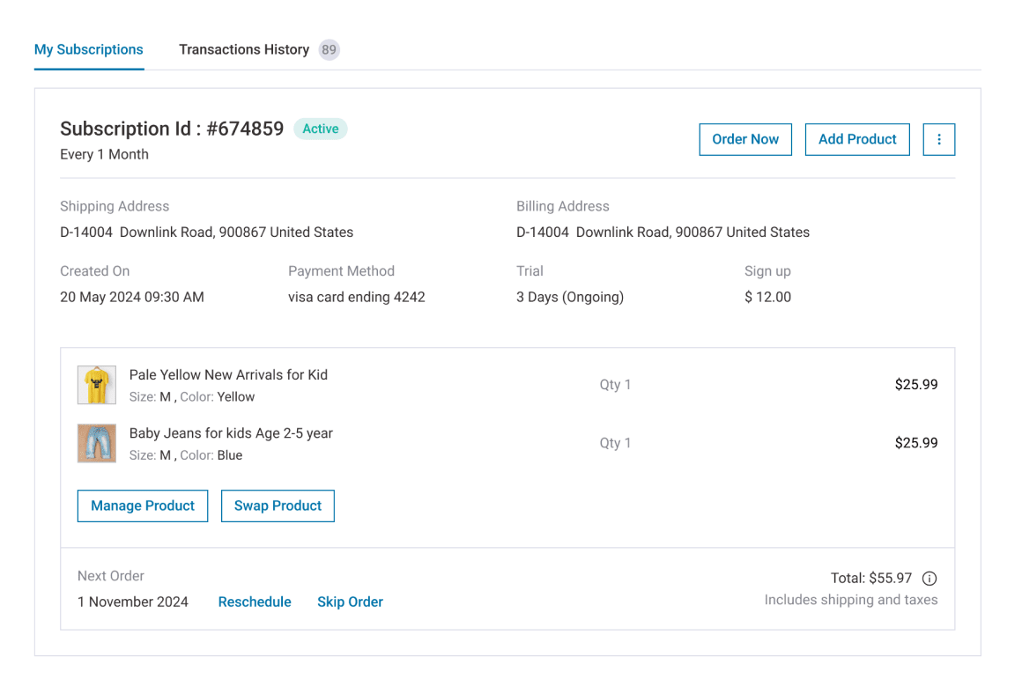This screenshot has height=694, width=1022.
Task: Click the visa card ending 4242 payment method
Action: click(x=357, y=297)
